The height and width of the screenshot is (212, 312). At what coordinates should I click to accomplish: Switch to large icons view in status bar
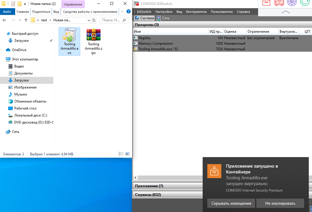tap(127, 154)
